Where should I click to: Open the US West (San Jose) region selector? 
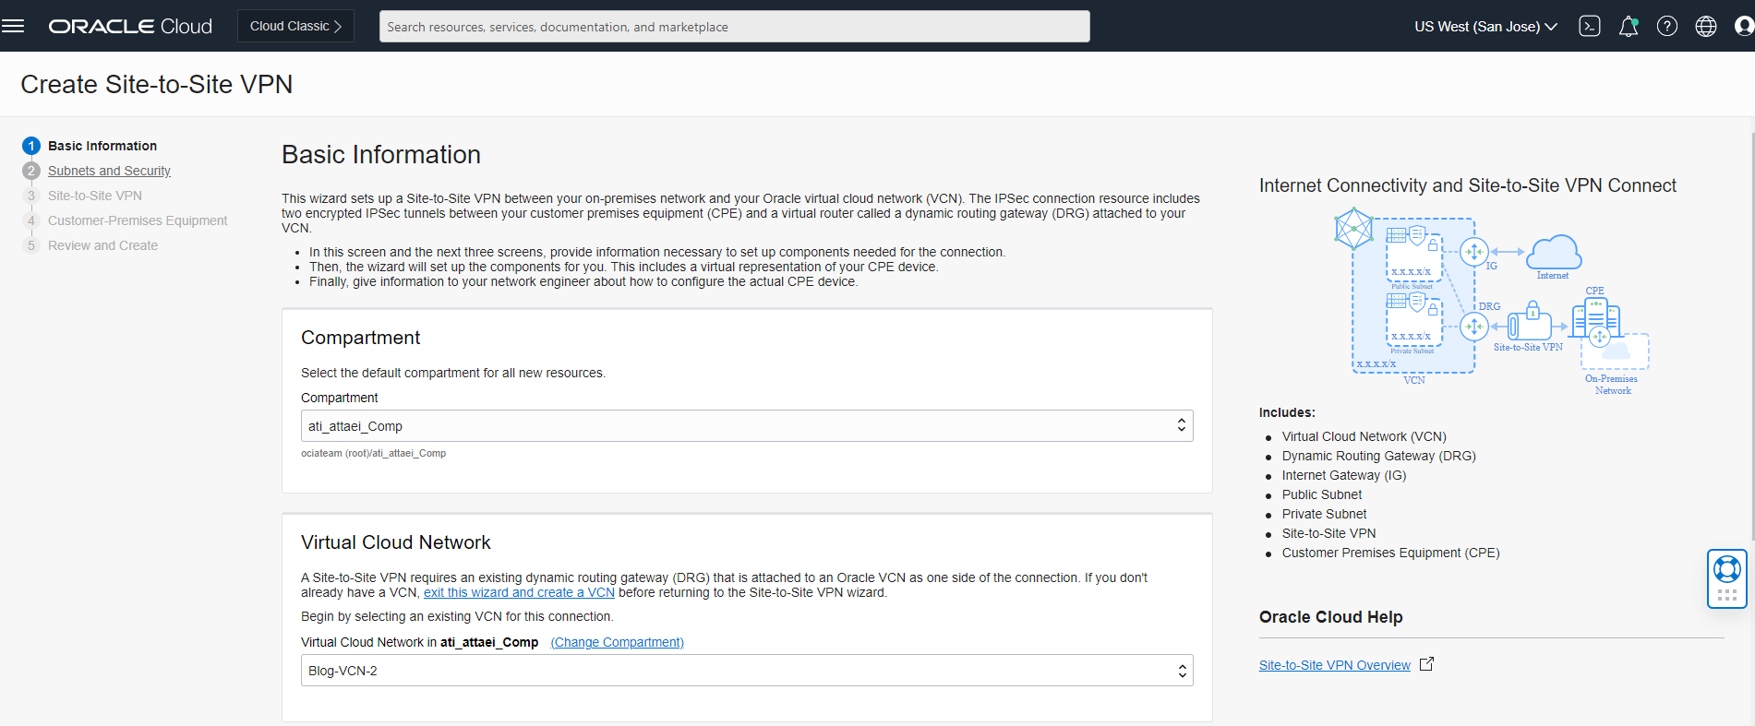point(1485,26)
